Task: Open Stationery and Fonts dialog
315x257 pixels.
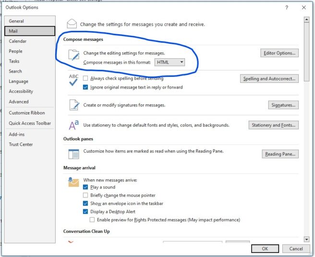Action: click(273, 125)
